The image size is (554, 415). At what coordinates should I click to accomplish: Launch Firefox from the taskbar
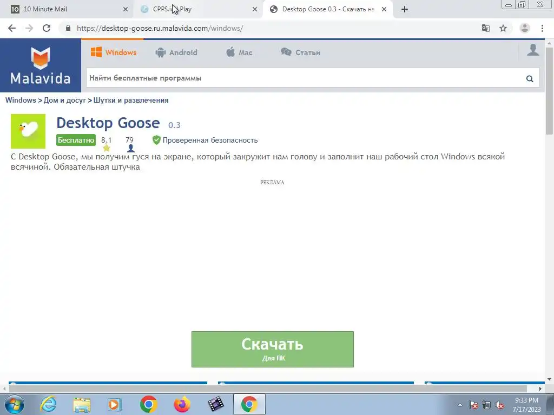point(182,404)
